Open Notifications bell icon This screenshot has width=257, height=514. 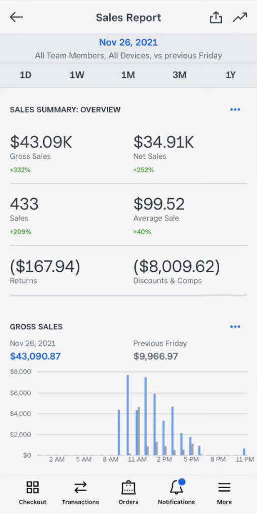[177, 487]
